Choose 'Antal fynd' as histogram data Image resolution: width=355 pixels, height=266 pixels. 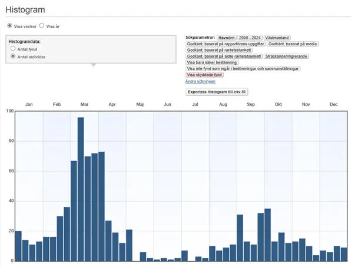pyautogui.click(x=14, y=49)
